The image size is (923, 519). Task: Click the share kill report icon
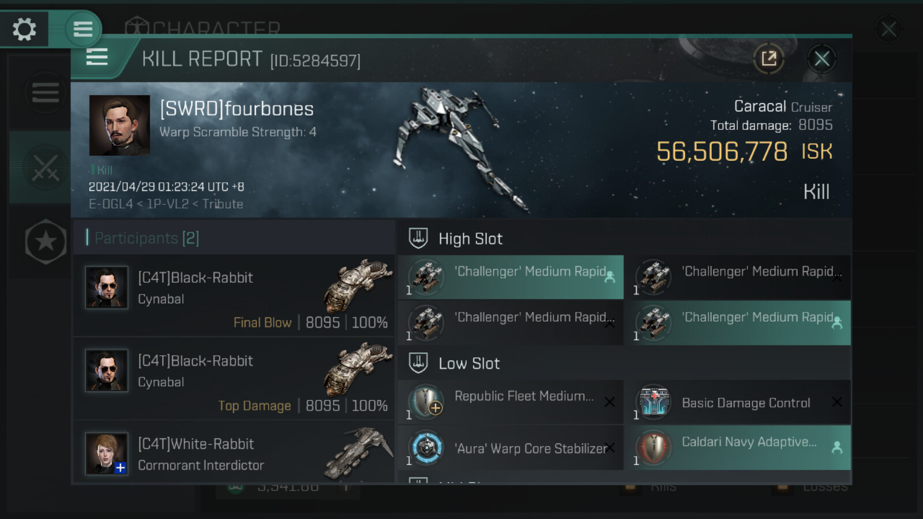coord(768,58)
